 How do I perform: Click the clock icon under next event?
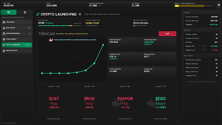click(x=134, y=26)
